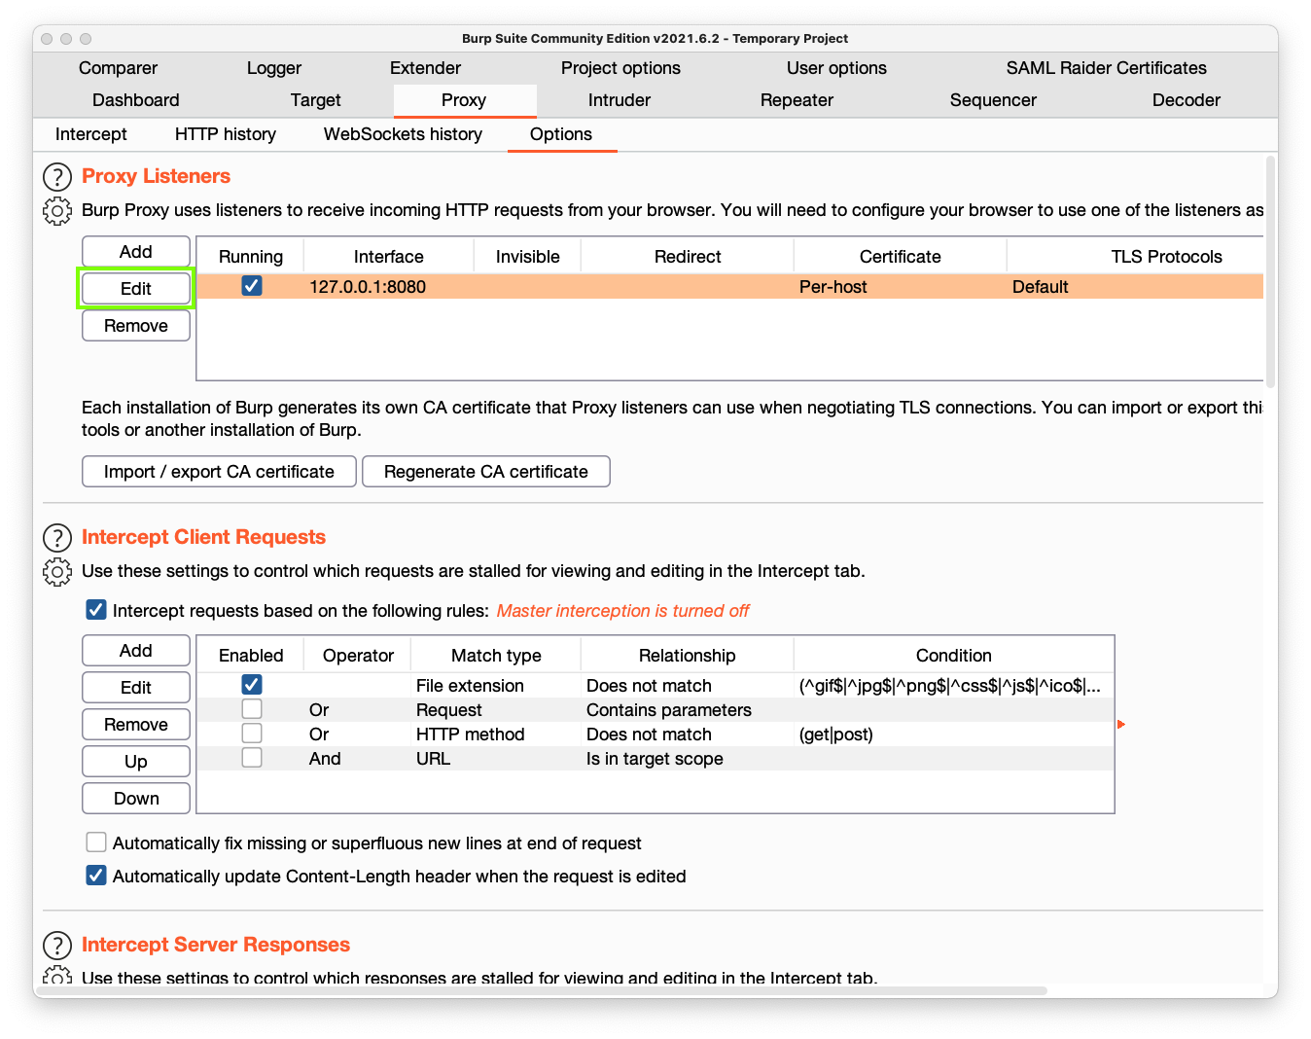Click the Intercept Server Responses gear icon
This screenshot has height=1039, width=1311.
pyautogui.click(x=57, y=976)
